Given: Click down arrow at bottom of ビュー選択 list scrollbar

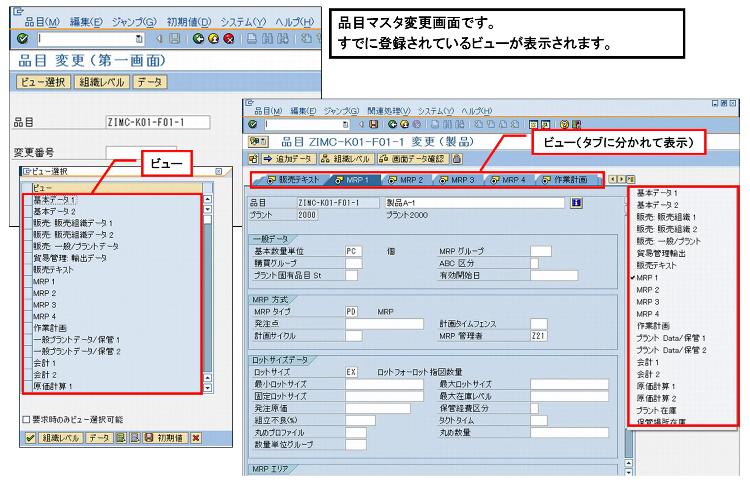Looking at the screenshot, I should click(x=208, y=388).
